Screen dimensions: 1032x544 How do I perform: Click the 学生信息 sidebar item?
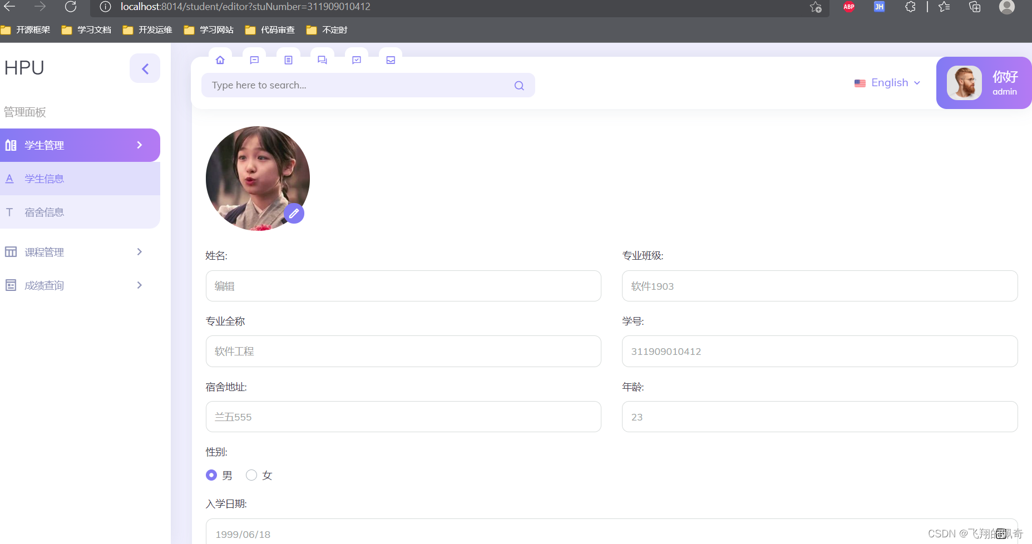coord(45,178)
